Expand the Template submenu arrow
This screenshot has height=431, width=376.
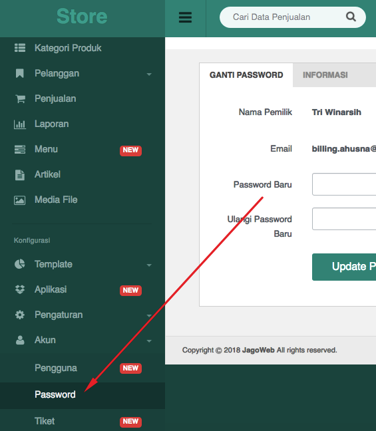pyautogui.click(x=149, y=265)
